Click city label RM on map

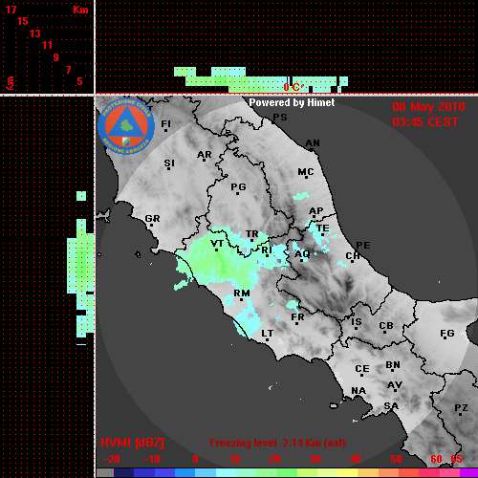(242, 293)
